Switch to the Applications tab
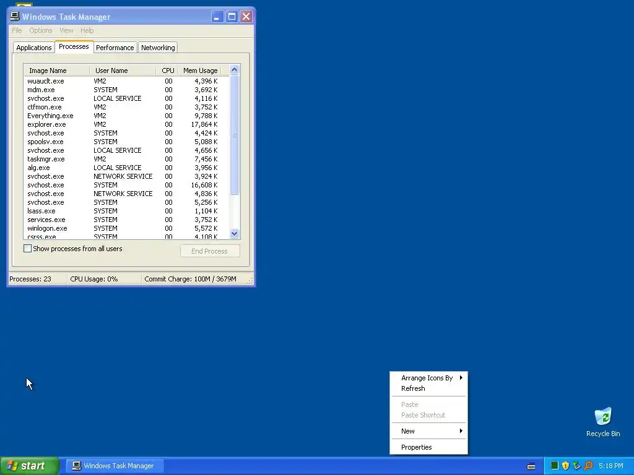The height and width of the screenshot is (475, 634). pyautogui.click(x=34, y=48)
